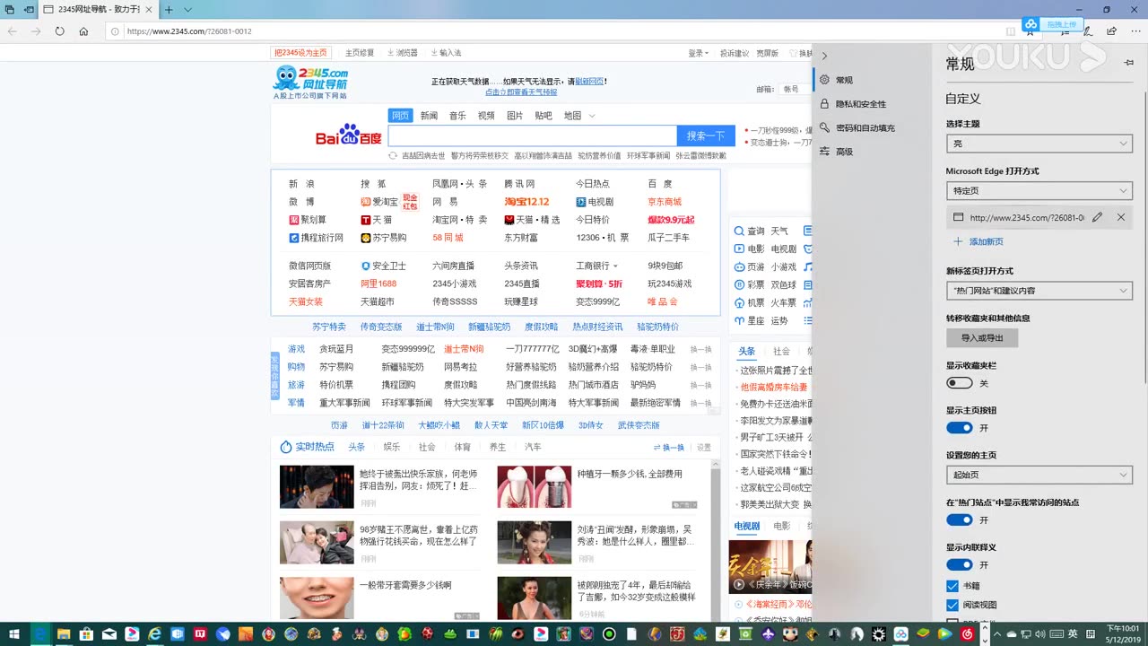Screen dimensions: 1148x646
Task: Open the 携程旅行网 link
Action: [x=316, y=238]
